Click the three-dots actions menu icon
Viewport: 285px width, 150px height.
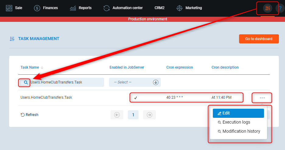click(x=262, y=98)
